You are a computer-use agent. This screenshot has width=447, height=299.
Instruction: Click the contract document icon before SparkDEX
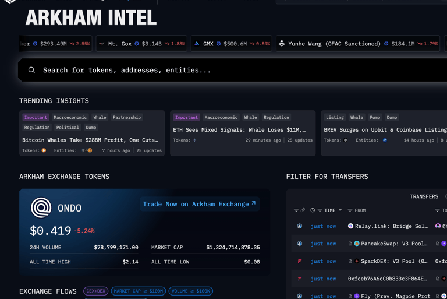350,261
